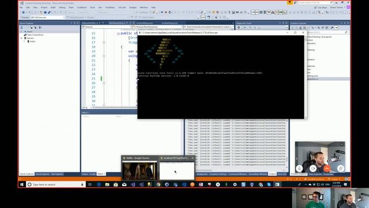Screen dimensions: 369x208
Task: Close the localhost Chrome thumbnail preview
Action: click(193, 158)
